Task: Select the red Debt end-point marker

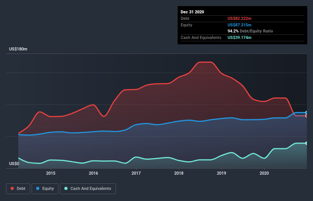Action: (307, 116)
